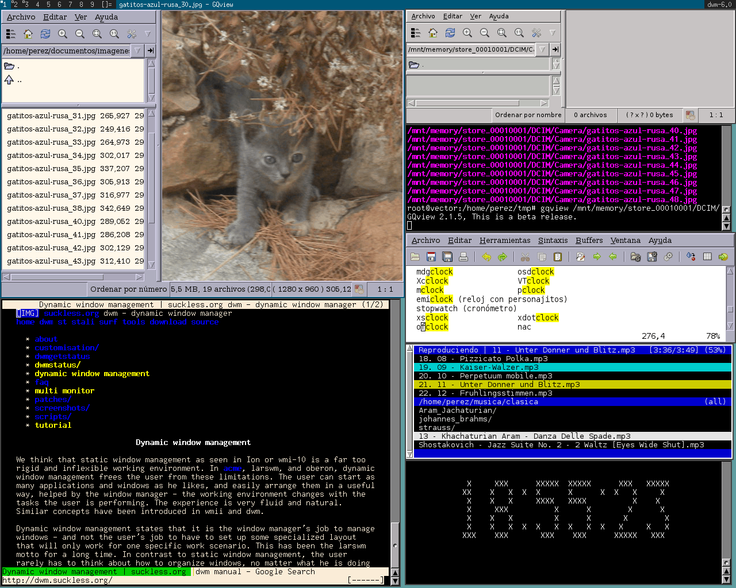Switch to dwm tag 3
This screenshot has height=588, width=736.
point(26,5)
